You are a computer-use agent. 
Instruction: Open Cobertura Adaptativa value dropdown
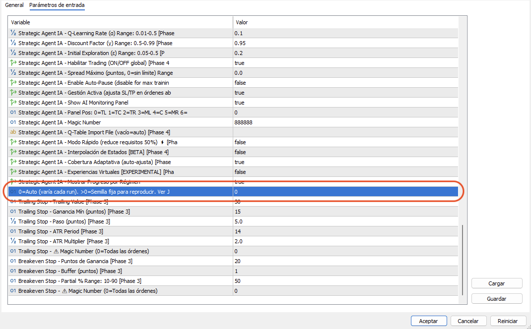tap(345, 162)
